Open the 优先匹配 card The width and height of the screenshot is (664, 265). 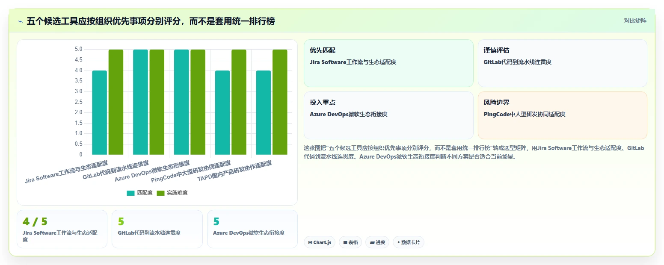(x=388, y=63)
